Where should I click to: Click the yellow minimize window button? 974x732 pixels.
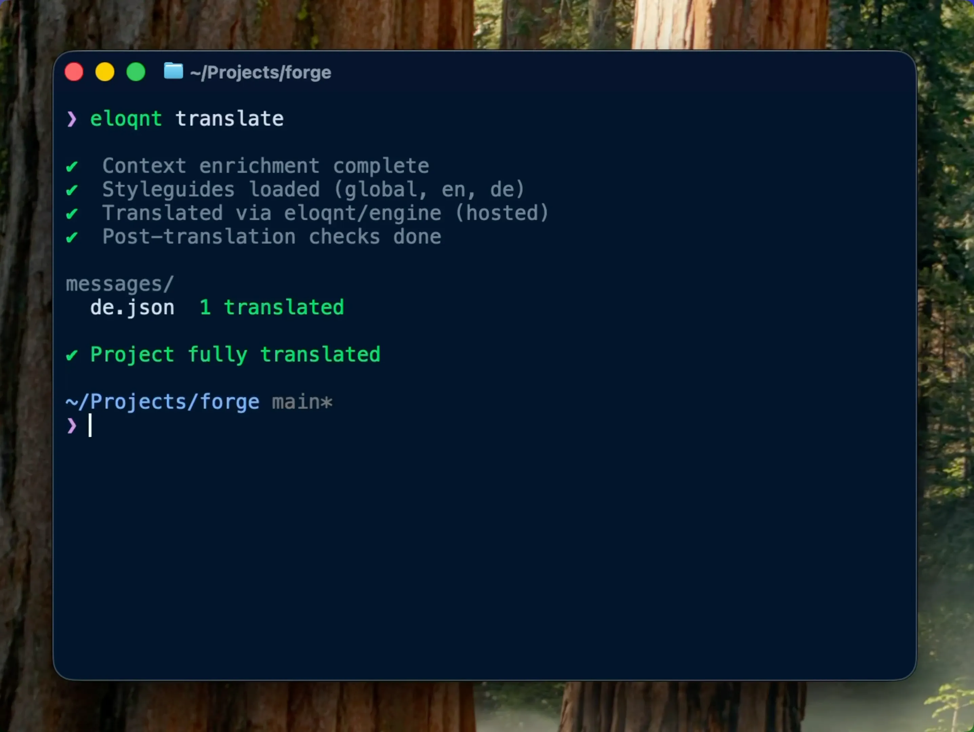pos(105,72)
